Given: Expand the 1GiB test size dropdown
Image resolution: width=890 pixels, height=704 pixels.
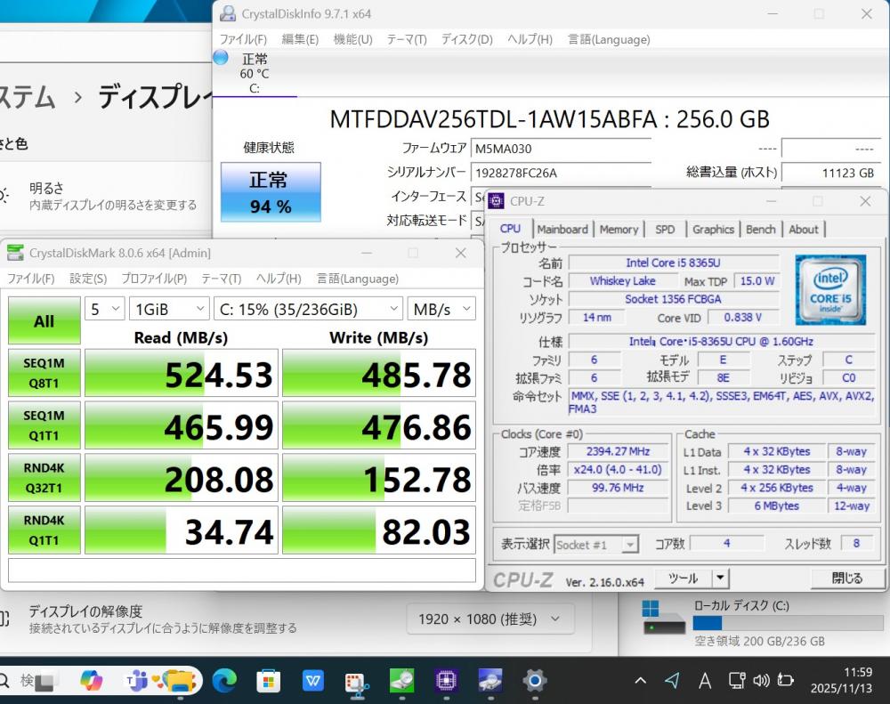Looking at the screenshot, I should (x=169, y=309).
